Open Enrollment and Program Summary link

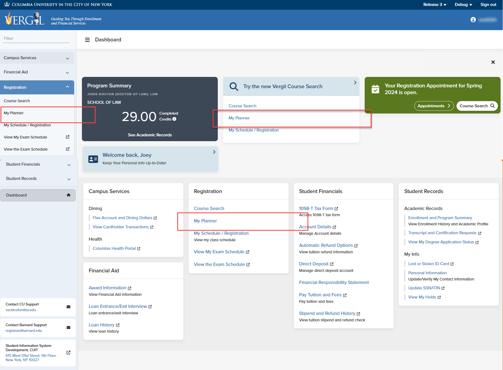click(x=440, y=218)
